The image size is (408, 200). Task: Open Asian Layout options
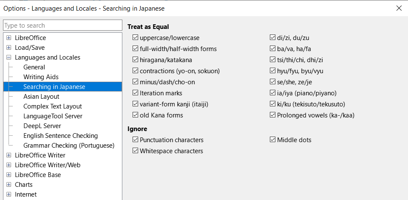click(x=41, y=96)
